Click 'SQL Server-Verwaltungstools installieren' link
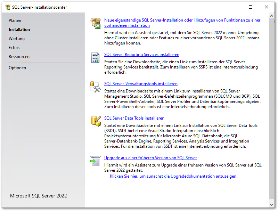Screen dimensions: 278x211 click(141, 84)
